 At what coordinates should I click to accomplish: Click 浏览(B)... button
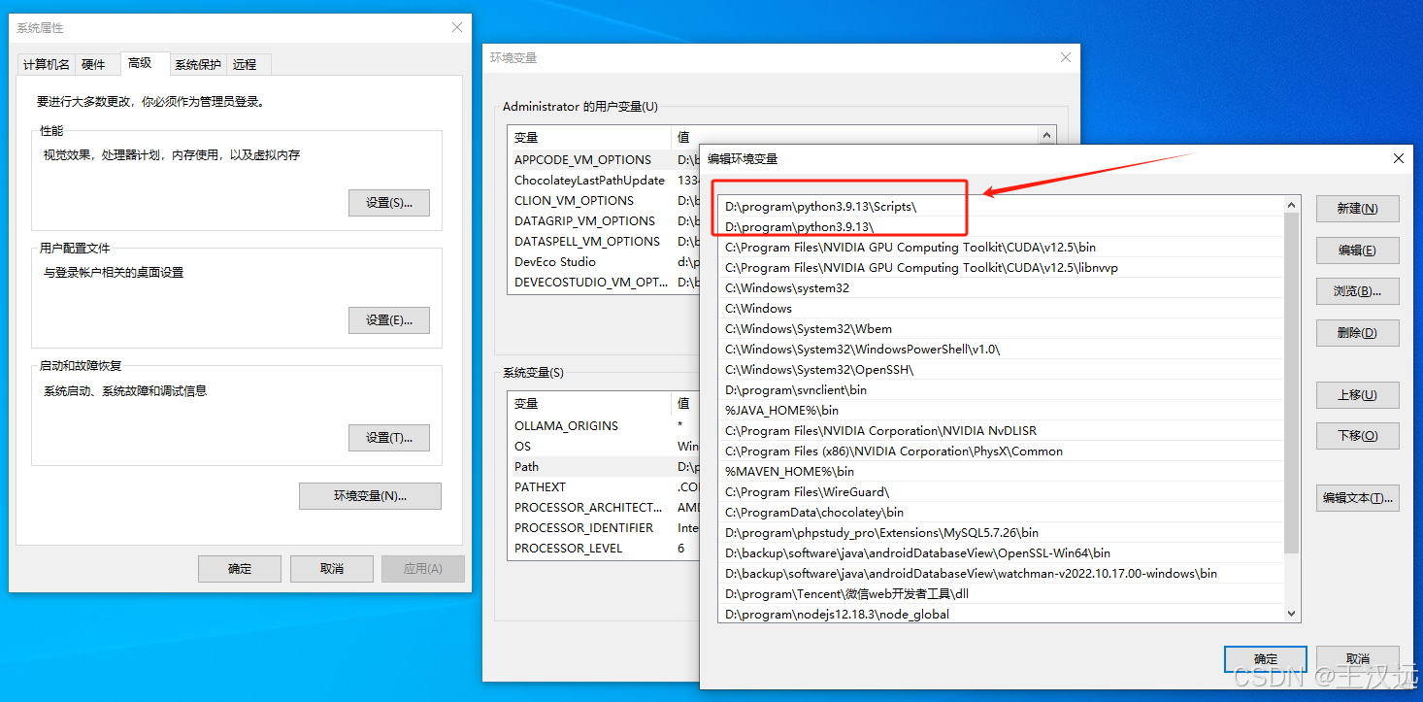[1357, 291]
